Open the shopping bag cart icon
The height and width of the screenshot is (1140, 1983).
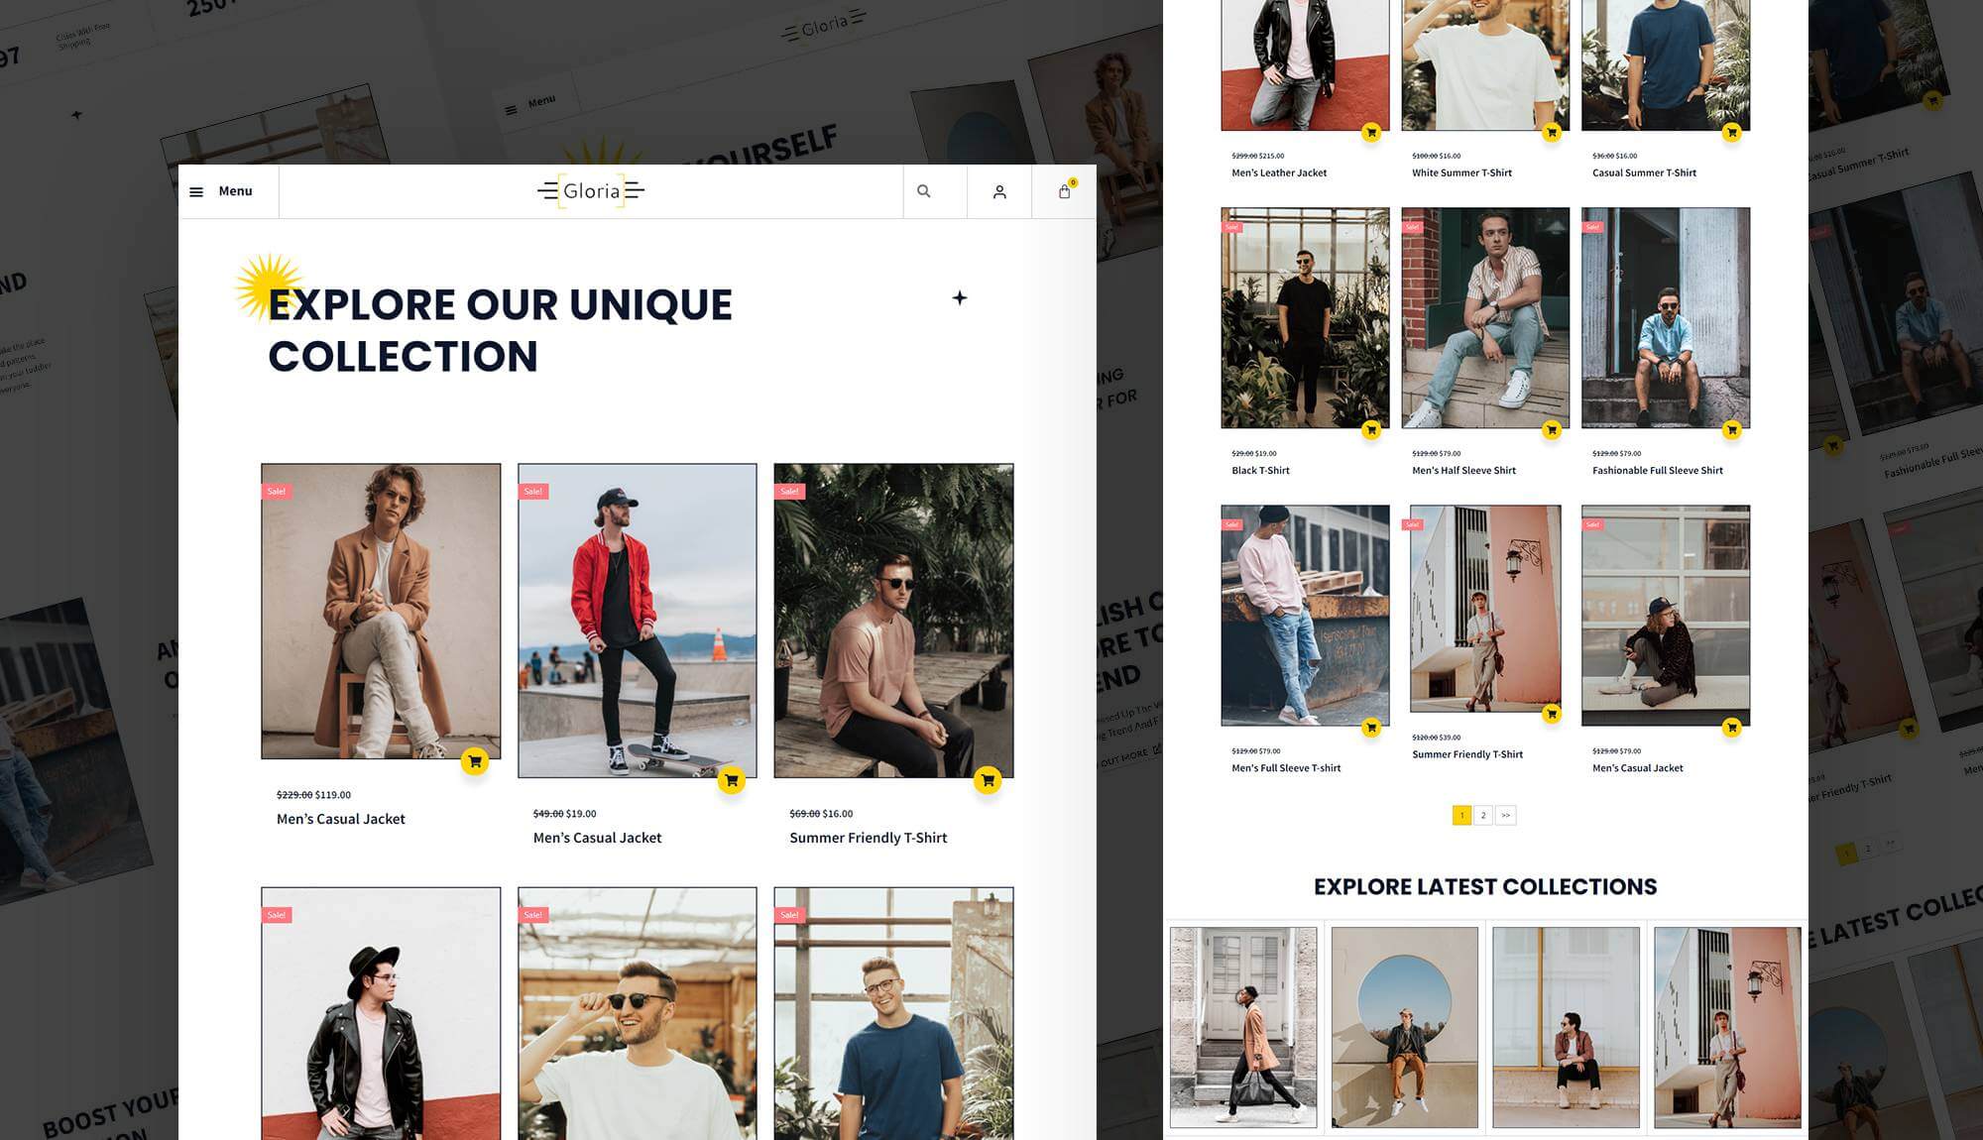[x=1064, y=191]
